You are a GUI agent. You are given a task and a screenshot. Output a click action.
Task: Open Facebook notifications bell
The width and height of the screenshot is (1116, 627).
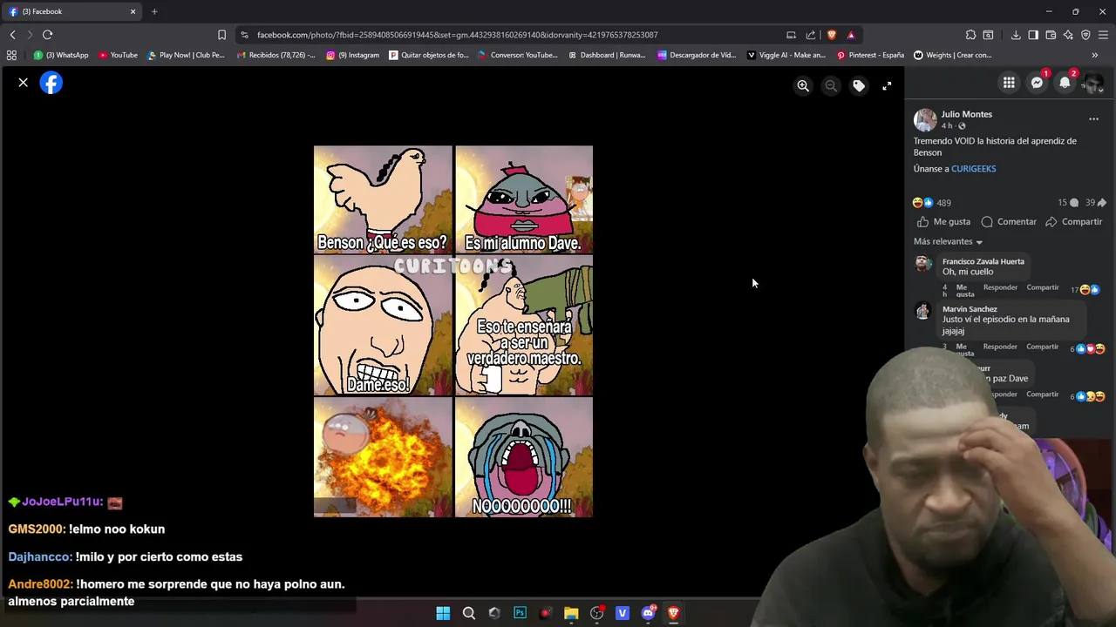pyautogui.click(x=1065, y=83)
